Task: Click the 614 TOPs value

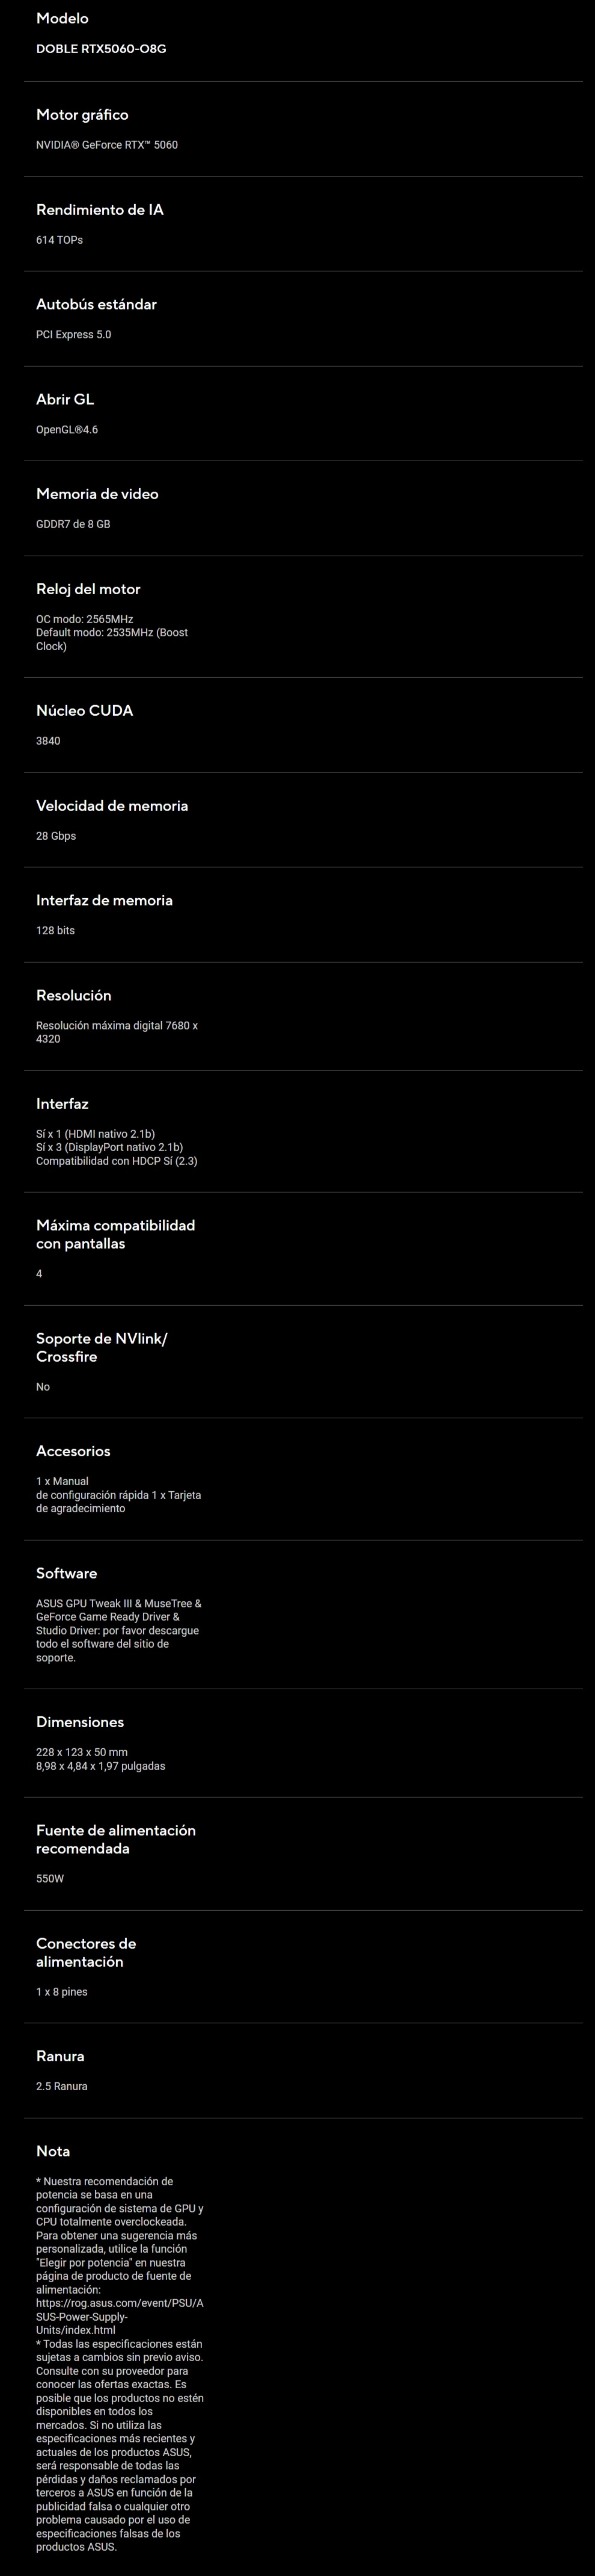Action: (60, 240)
